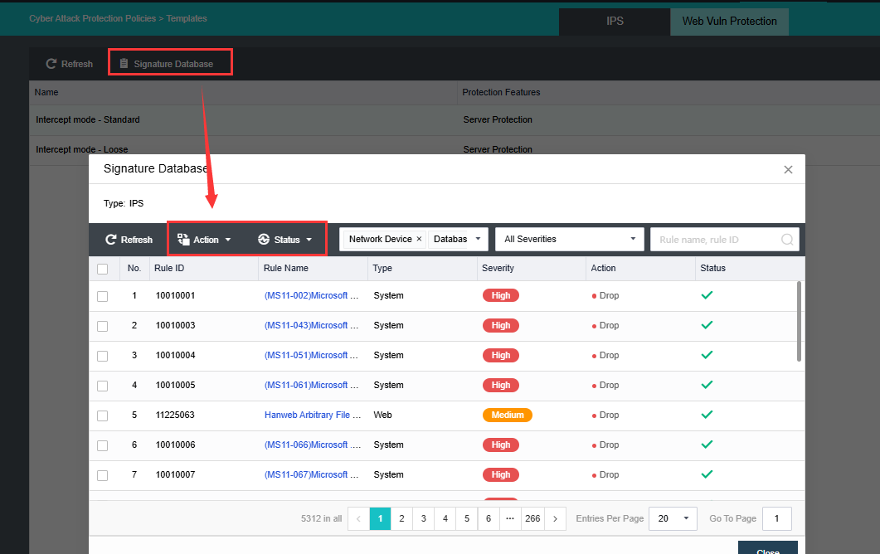The width and height of the screenshot is (880, 554).
Task: Expand the Status dropdown menu
Action: [285, 240]
